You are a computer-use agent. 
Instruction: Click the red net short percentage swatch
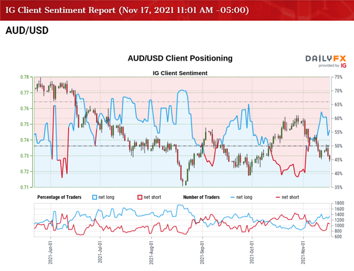pyautogui.click(x=140, y=197)
